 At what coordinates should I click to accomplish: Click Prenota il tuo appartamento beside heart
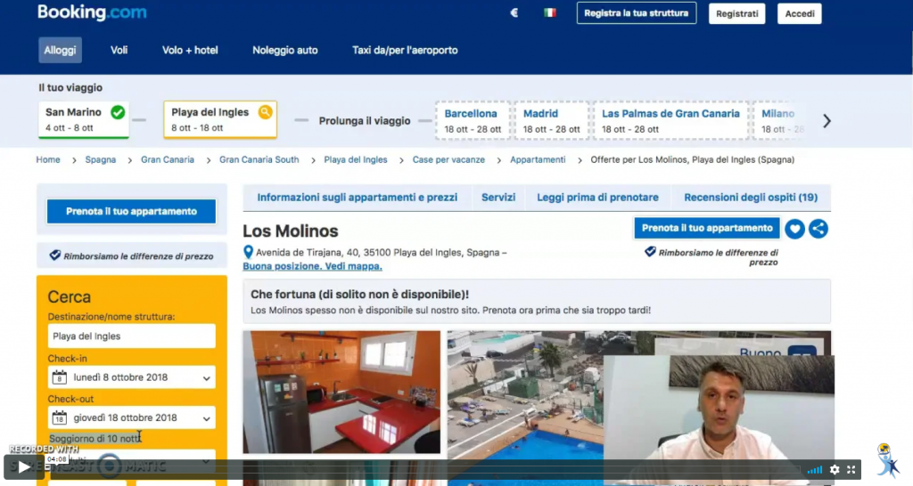[707, 228]
